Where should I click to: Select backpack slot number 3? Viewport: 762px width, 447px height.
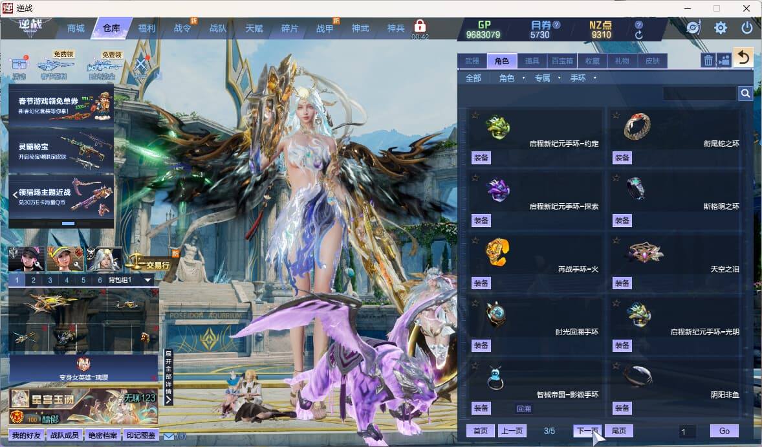click(50, 280)
